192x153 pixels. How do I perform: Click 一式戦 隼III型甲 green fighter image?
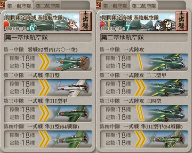point(71,114)
